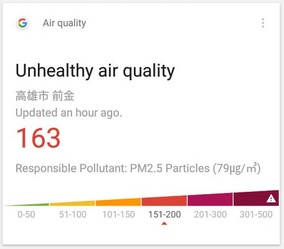Click the Updated an hour ago text
The height and width of the screenshot is (249, 284).
[x=69, y=113]
